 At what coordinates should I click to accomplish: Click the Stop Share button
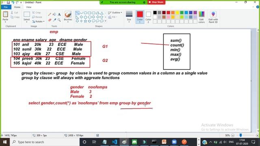click(156, 2)
